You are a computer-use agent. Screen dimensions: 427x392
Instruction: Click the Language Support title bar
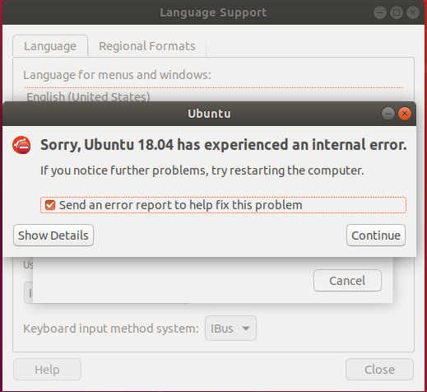point(213,12)
